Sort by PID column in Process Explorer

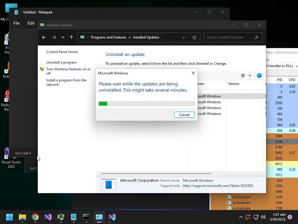tap(279, 80)
